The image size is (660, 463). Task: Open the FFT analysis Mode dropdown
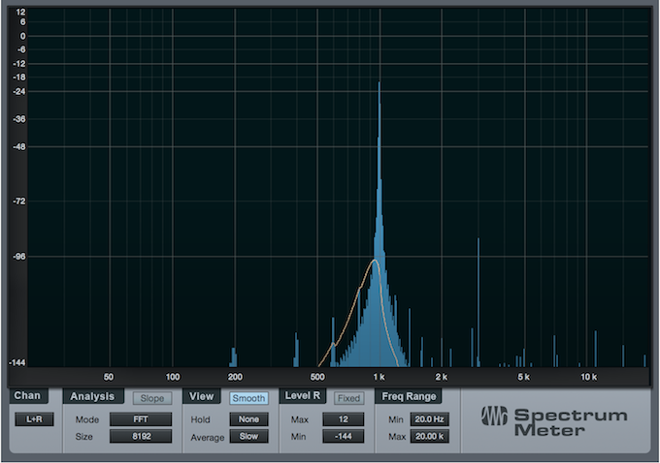pos(141,419)
